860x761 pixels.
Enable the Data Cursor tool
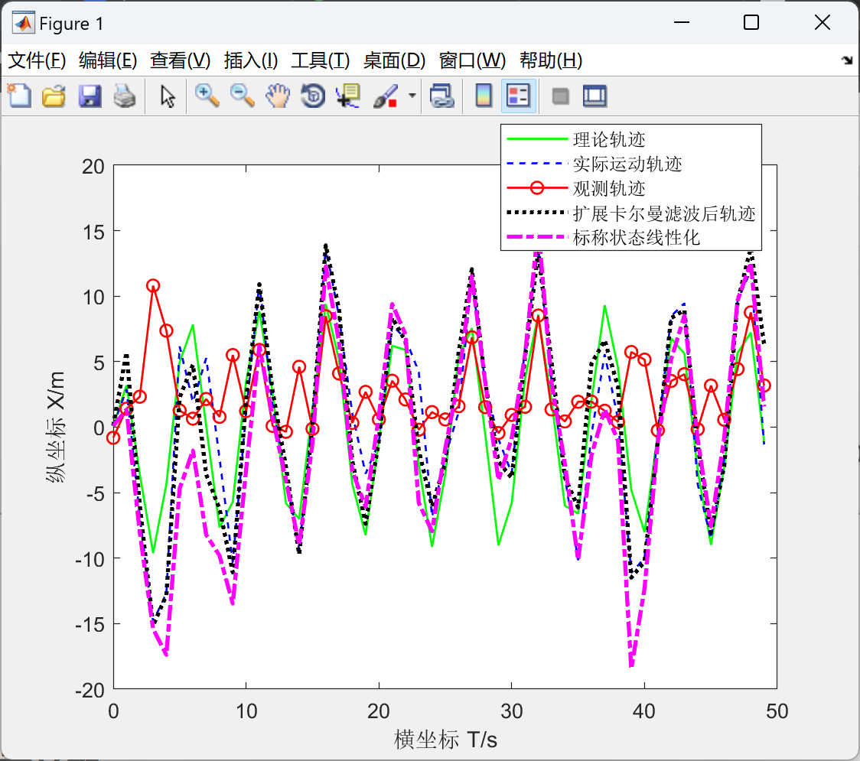347,96
